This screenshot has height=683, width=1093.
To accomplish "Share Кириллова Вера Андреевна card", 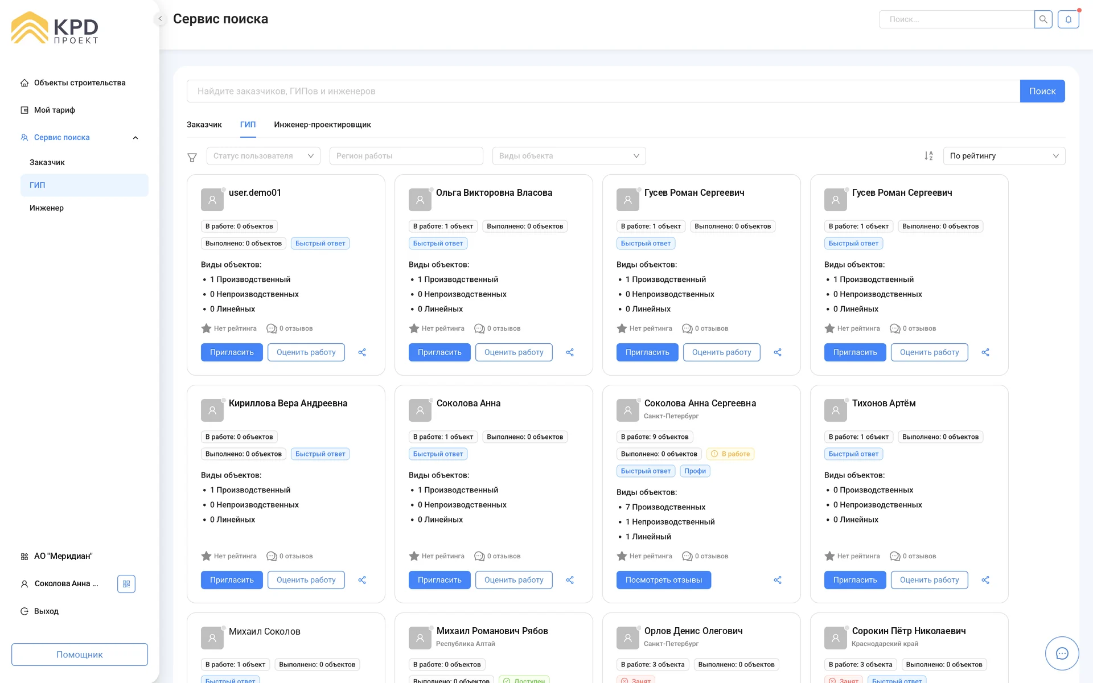I will (362, 580).
